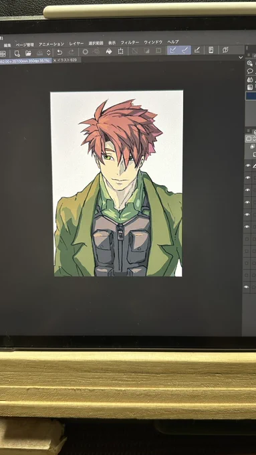This screenshot has width=256, height=455.
Task: Click the Clear (delete) toolbar icon
Action: tap(86, 52)
